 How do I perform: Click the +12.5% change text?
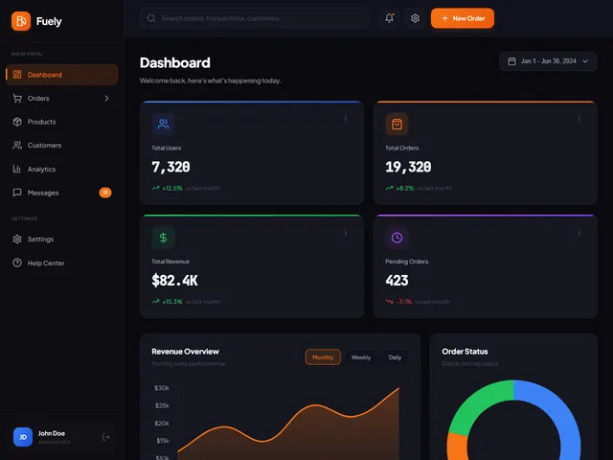(172, 188)
